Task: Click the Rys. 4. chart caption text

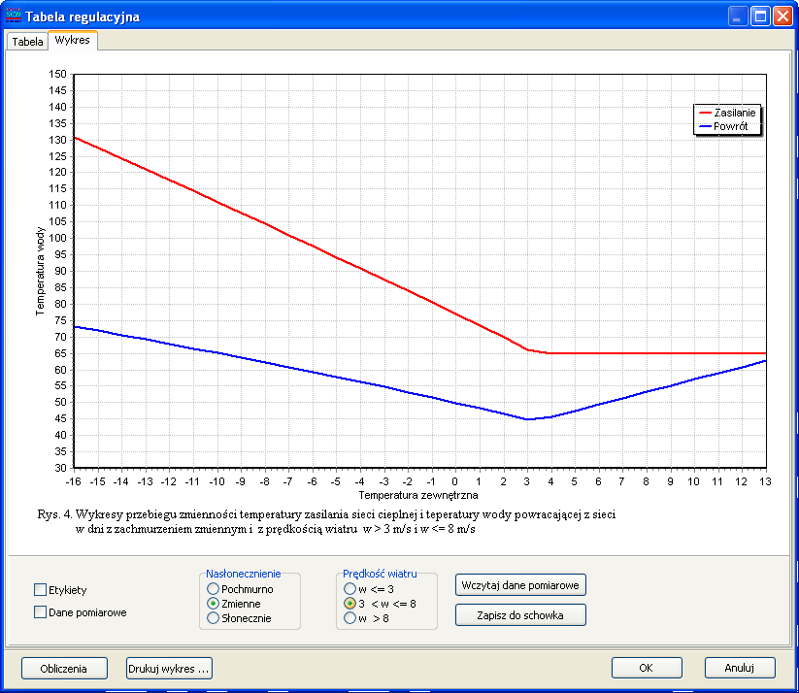Action: [x=326, y=521]
